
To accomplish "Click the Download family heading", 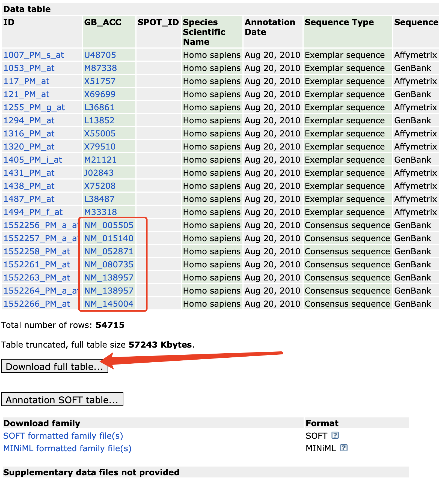I will [42, 423].
